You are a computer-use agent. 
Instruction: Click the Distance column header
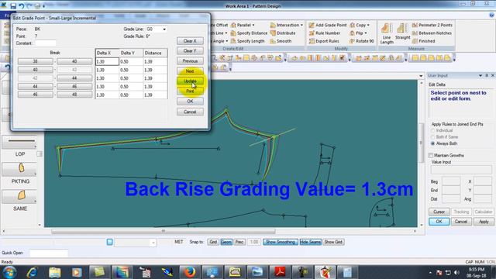pyautogui.click(x=155, y=53)
